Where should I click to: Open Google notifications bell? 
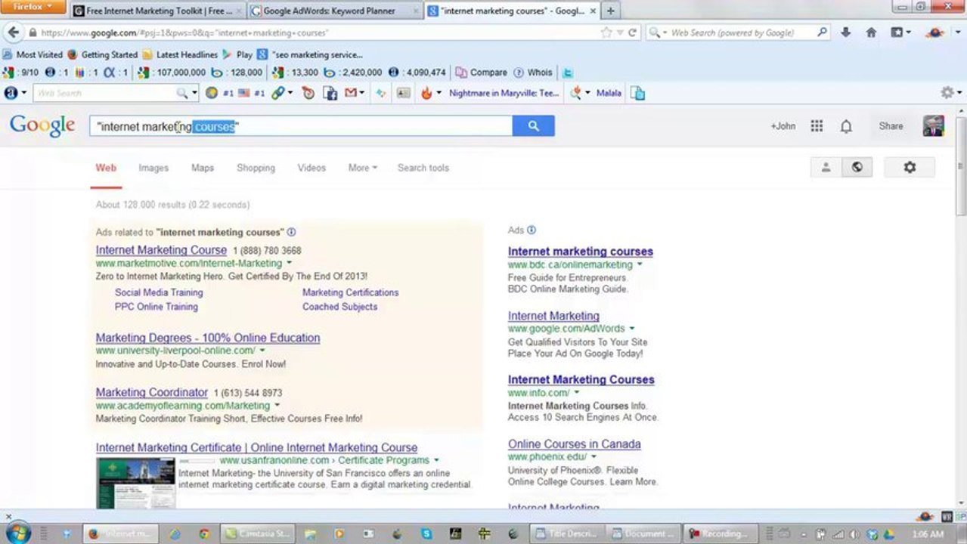(x=846, y=126)
